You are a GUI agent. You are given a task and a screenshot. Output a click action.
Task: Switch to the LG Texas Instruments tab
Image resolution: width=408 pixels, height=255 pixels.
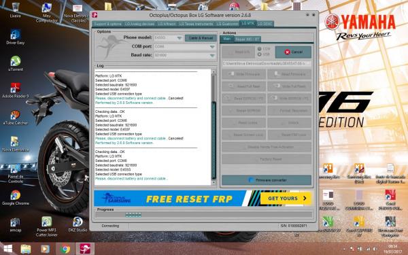(196, 24)
